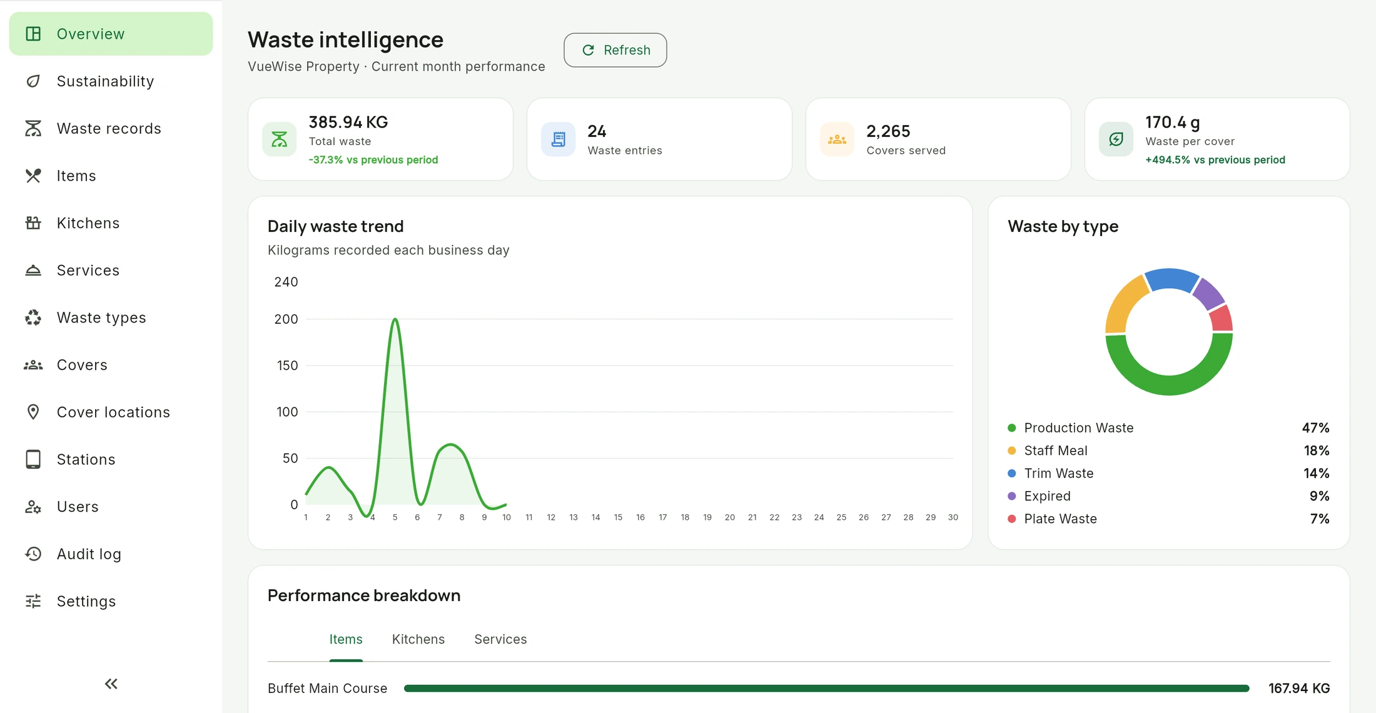Click the 167.94 KG value
Screen dimensions: 1376x713
[1299, 688]
